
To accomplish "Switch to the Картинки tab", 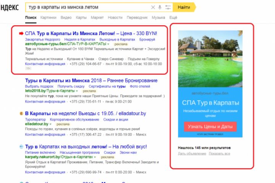I will pos(48,18).
